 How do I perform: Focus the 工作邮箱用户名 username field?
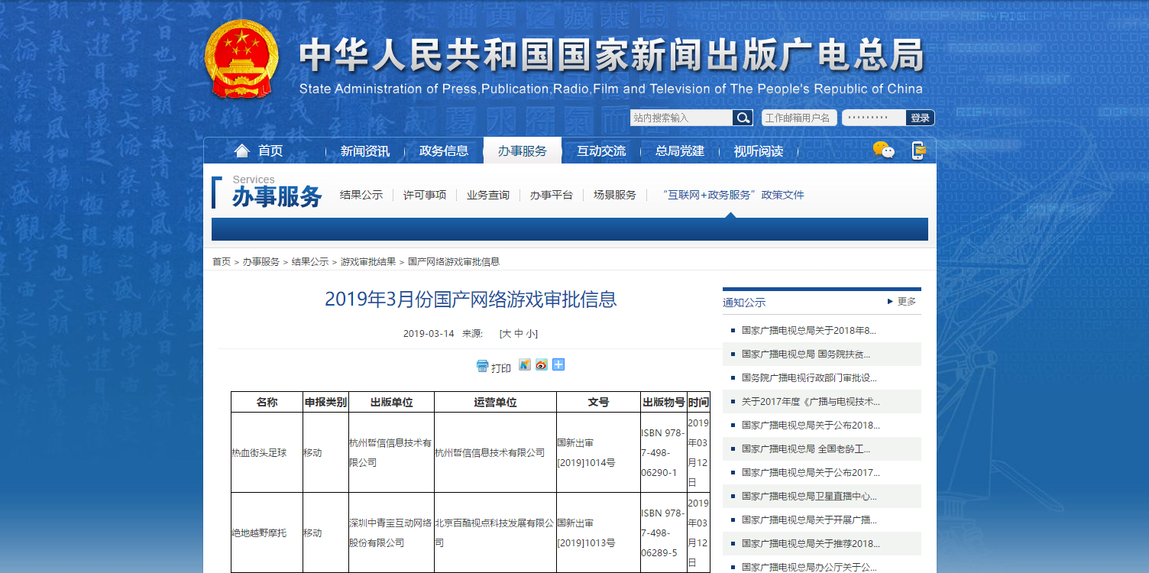[798, 118]
